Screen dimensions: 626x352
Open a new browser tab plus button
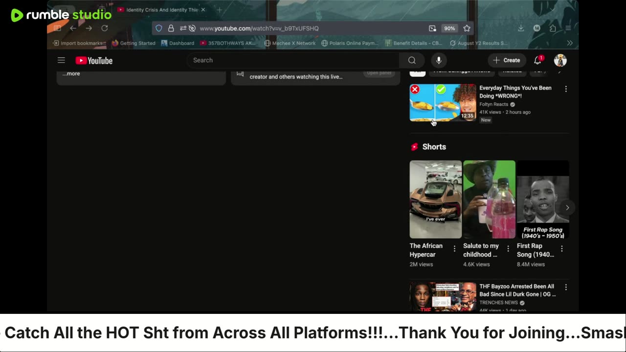(219, 10)
